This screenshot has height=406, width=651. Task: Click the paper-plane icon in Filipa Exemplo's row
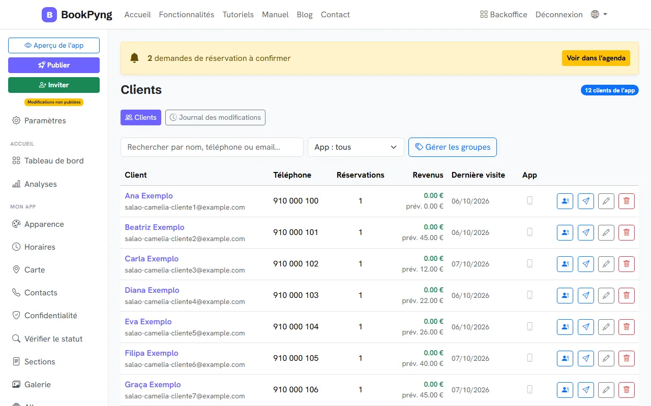(x=586, y=359)
